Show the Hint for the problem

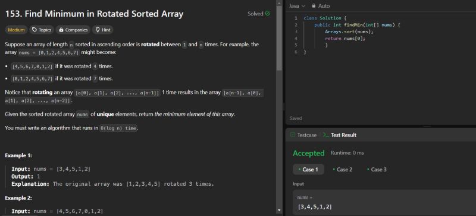pyautogui.click(x=102, y=30)
